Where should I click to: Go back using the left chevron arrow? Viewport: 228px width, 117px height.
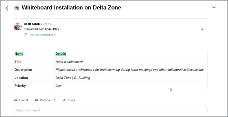[x=7, y=8]
